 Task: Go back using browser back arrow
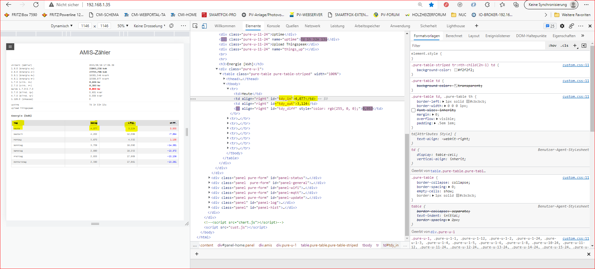(9, 5)
